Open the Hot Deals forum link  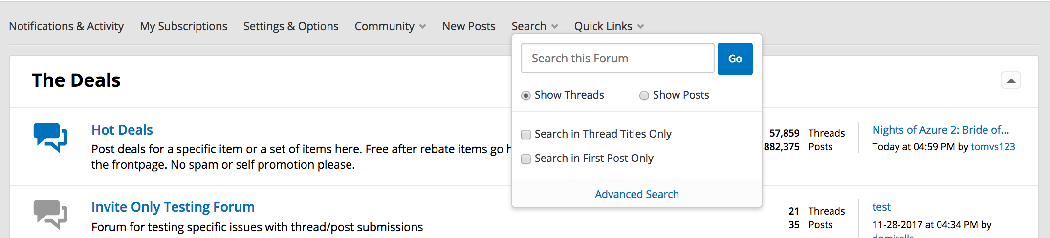(x=122, y=130)
